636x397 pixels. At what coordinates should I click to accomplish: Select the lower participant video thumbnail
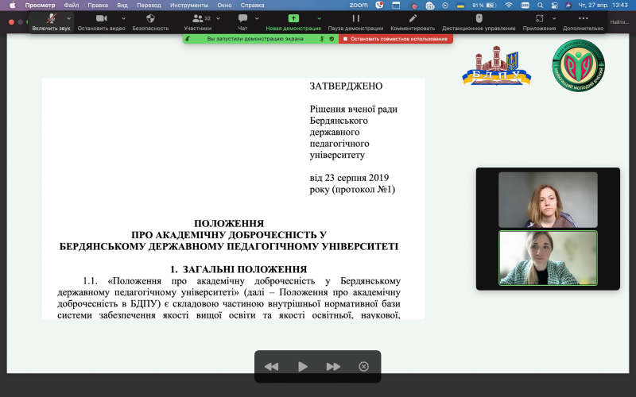pyautogui.click(x=547, y=258)
